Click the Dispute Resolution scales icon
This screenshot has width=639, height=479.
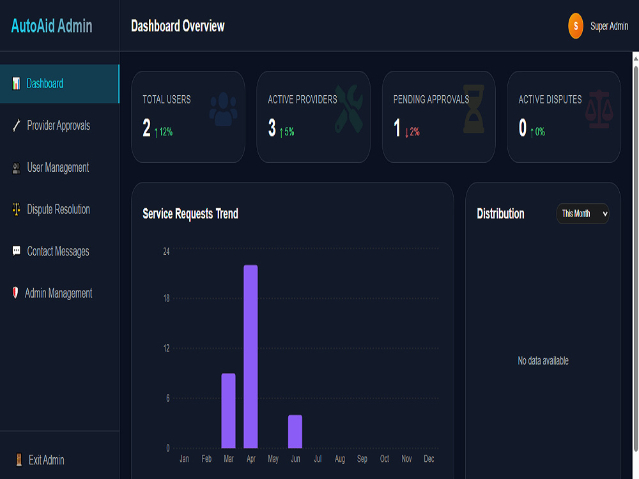tap(17, 209)
